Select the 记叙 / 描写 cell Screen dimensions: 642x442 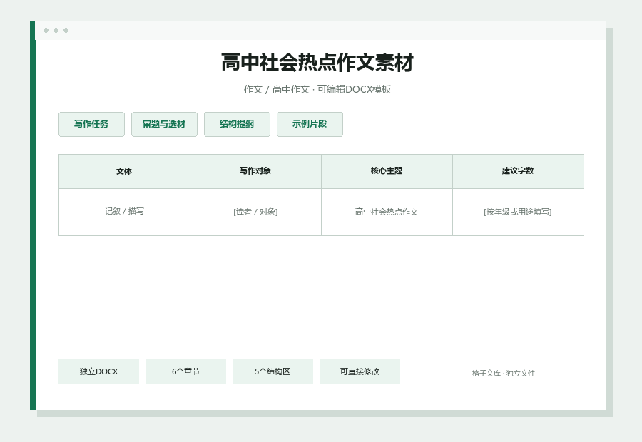click(x=124, y=212)
